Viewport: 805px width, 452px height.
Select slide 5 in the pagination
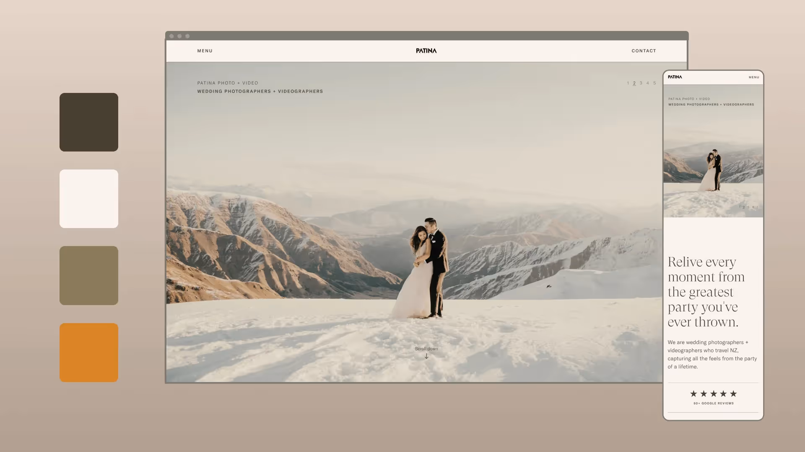pyautogui.click(x=654, y=83)
